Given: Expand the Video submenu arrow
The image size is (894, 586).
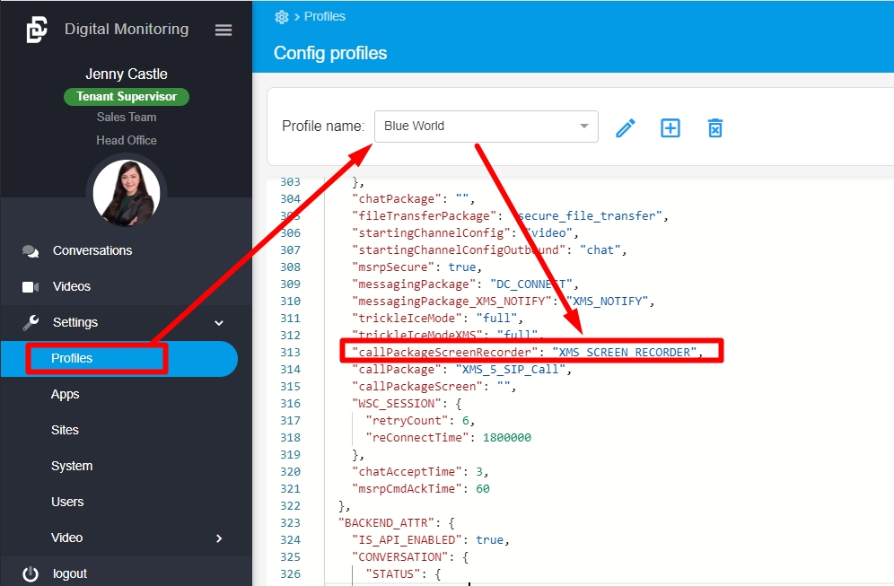Looking at the screenshot, I should 218,538.
